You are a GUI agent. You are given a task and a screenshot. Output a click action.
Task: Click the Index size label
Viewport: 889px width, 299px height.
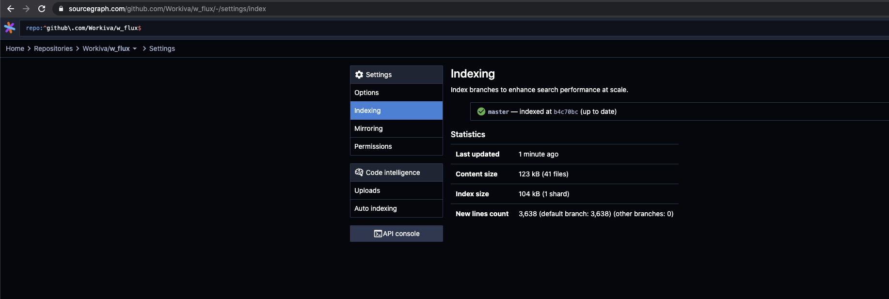[472, 194]
